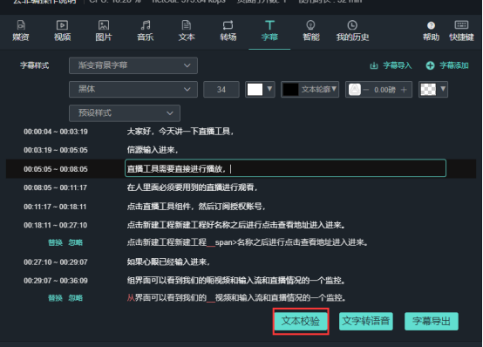Click timestamp 00:03:19 ~ 00:05:05
The width and height of the screenshot is (483, 347).
point(56,150)
